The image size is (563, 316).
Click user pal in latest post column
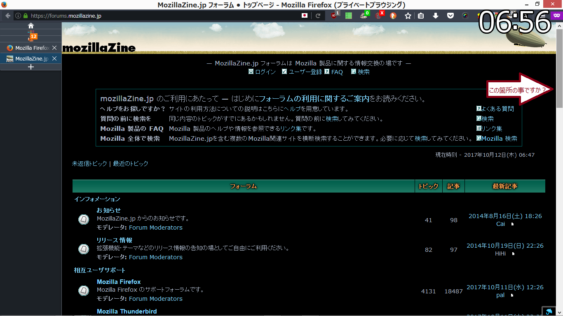coord(500,295)
